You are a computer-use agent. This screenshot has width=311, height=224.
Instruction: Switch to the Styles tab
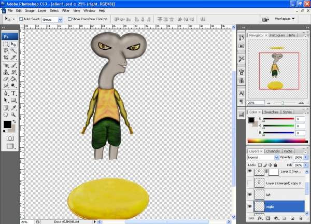(287, 112)
